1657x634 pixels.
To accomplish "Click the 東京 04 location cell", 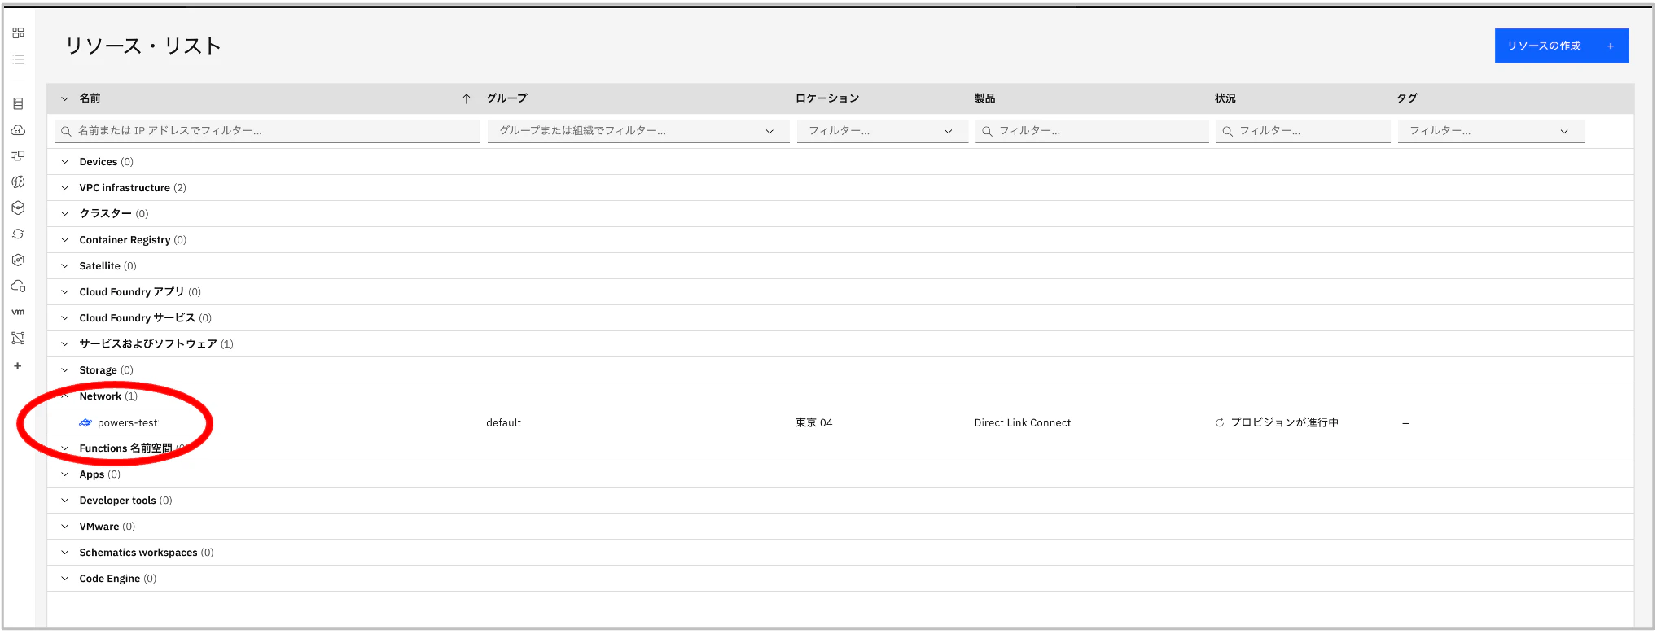I will [x=814, y=423].
